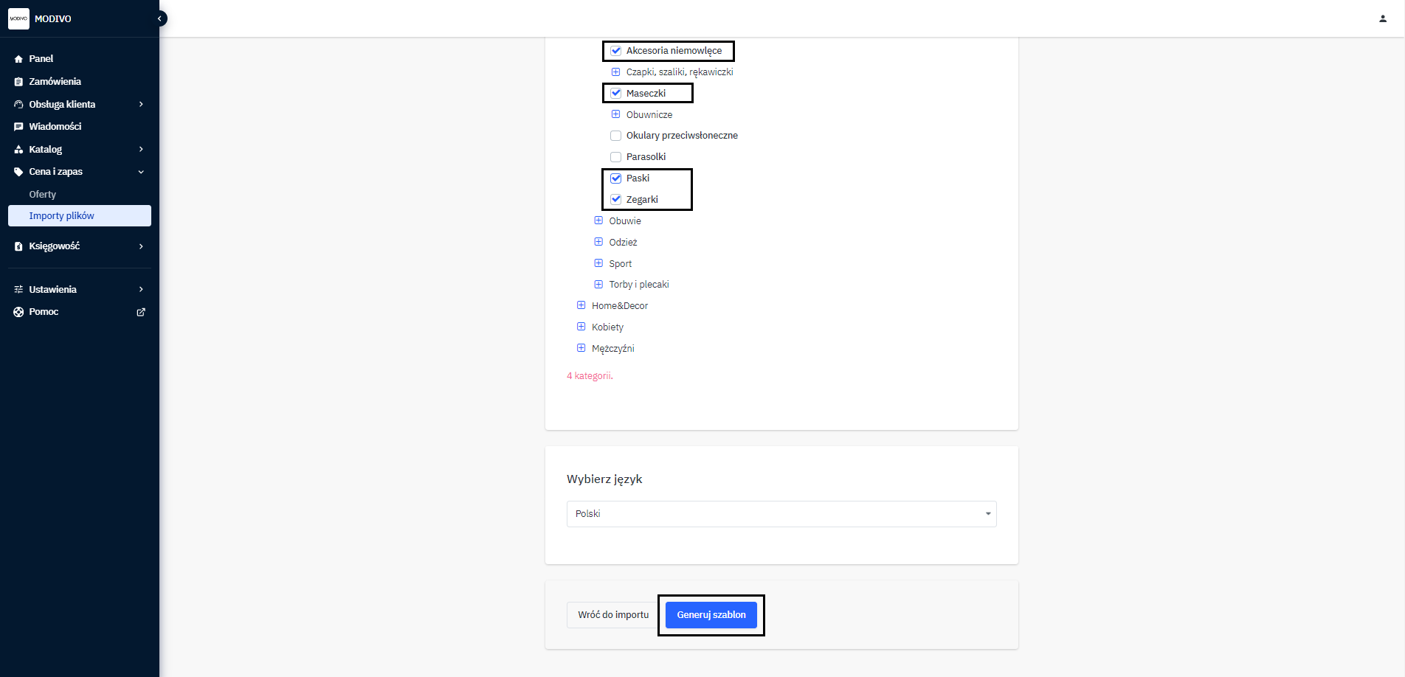Open the Polski language dropdown
Image resolution: width=1405 pixels, height=677 pixels.
click(781, 514)
